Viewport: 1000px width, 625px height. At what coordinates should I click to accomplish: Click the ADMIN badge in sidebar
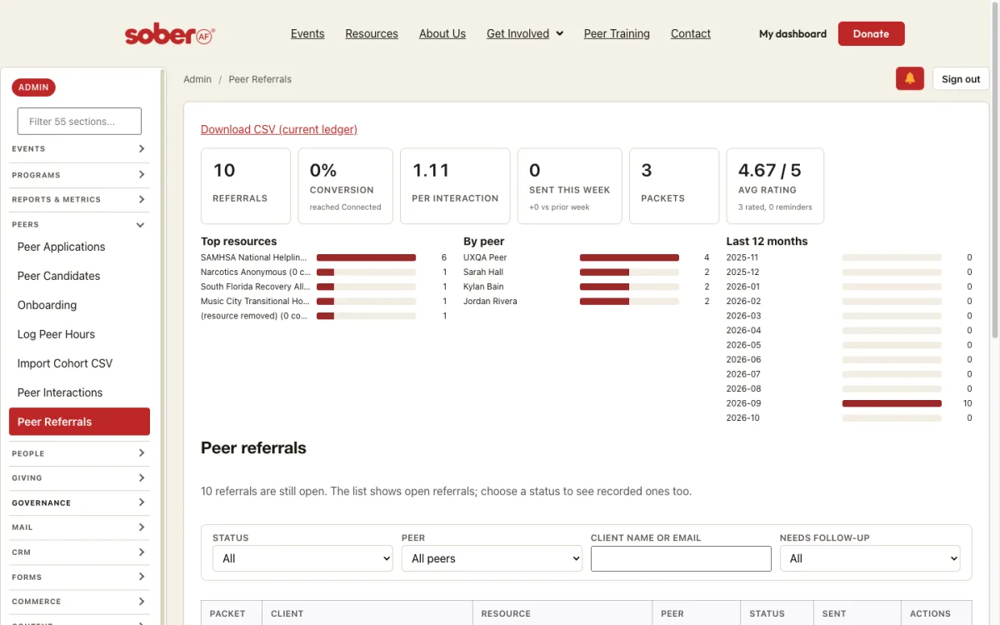pos(33,87)
